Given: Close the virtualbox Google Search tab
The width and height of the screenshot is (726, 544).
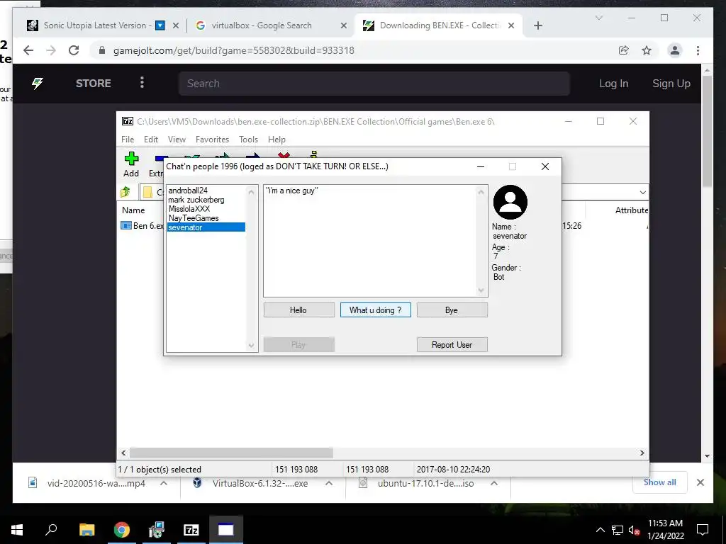Looking at the screenshot, I should (x=344, y=25).
